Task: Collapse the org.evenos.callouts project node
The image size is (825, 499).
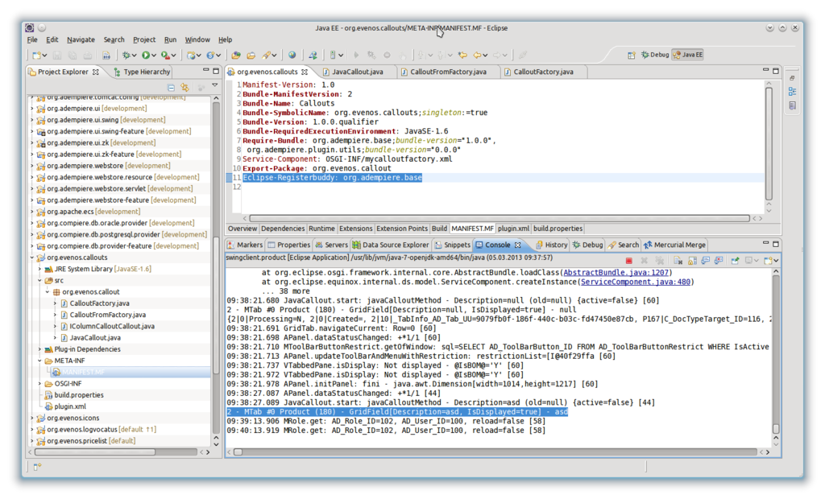Action: [x=32, y=258]
